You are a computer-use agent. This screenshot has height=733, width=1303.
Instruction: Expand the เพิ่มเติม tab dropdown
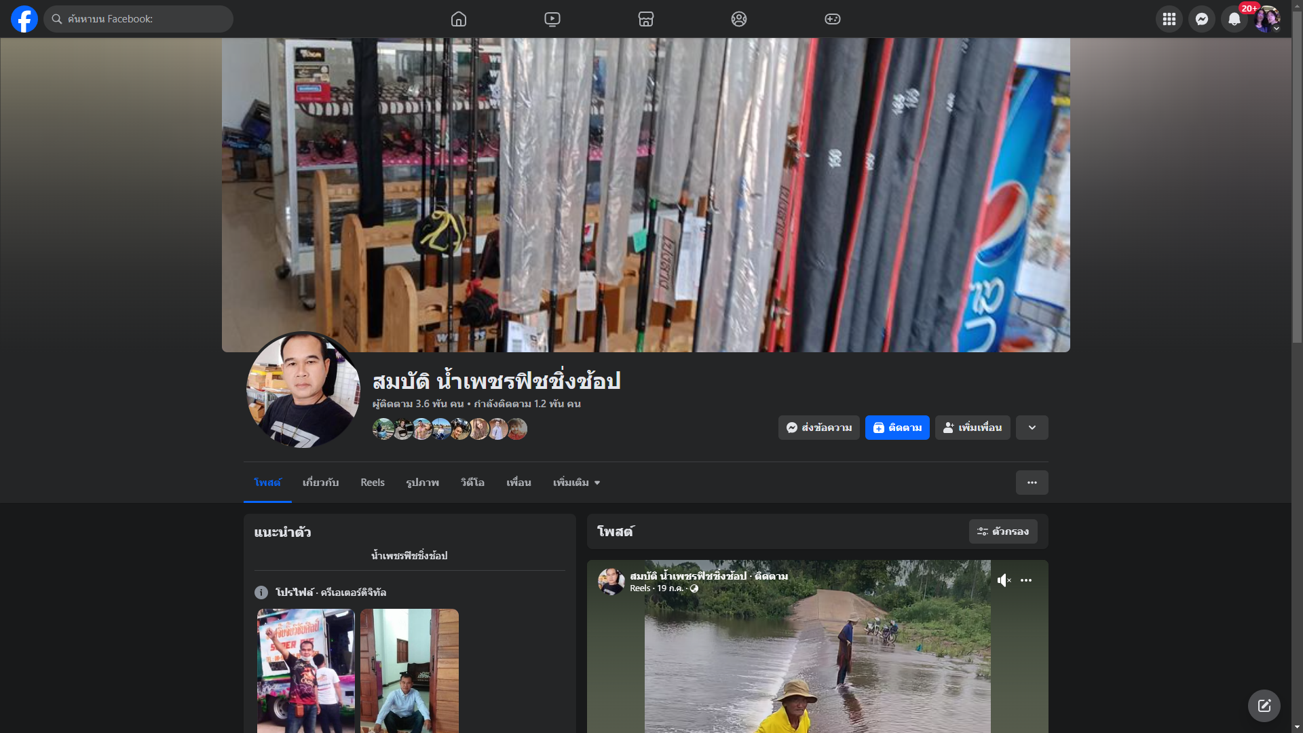coord(576,483)
